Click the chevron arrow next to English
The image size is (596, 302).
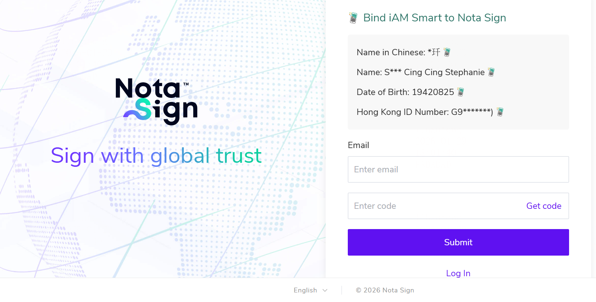[325, 290]
